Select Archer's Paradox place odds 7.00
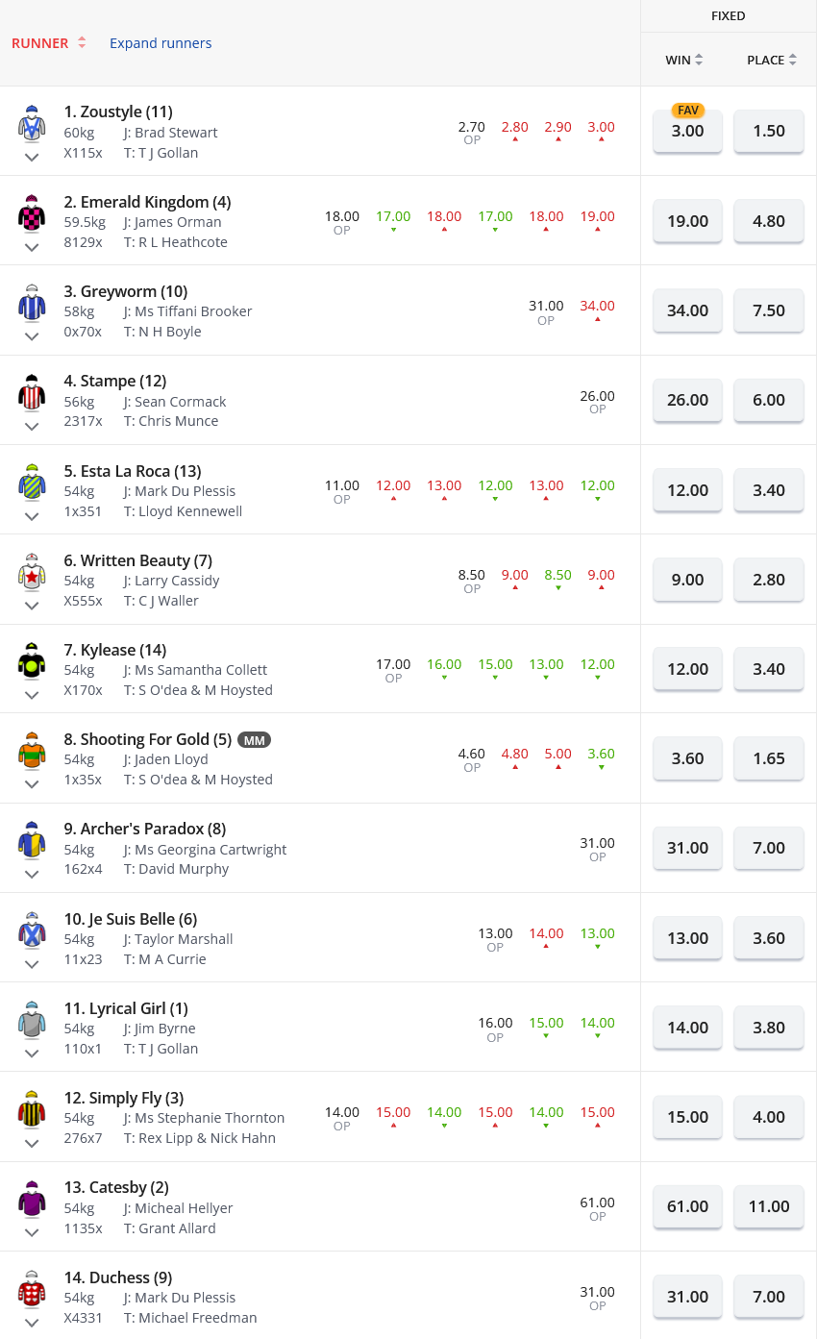This screenshot has height=1339, width=817. click(769, 848)
